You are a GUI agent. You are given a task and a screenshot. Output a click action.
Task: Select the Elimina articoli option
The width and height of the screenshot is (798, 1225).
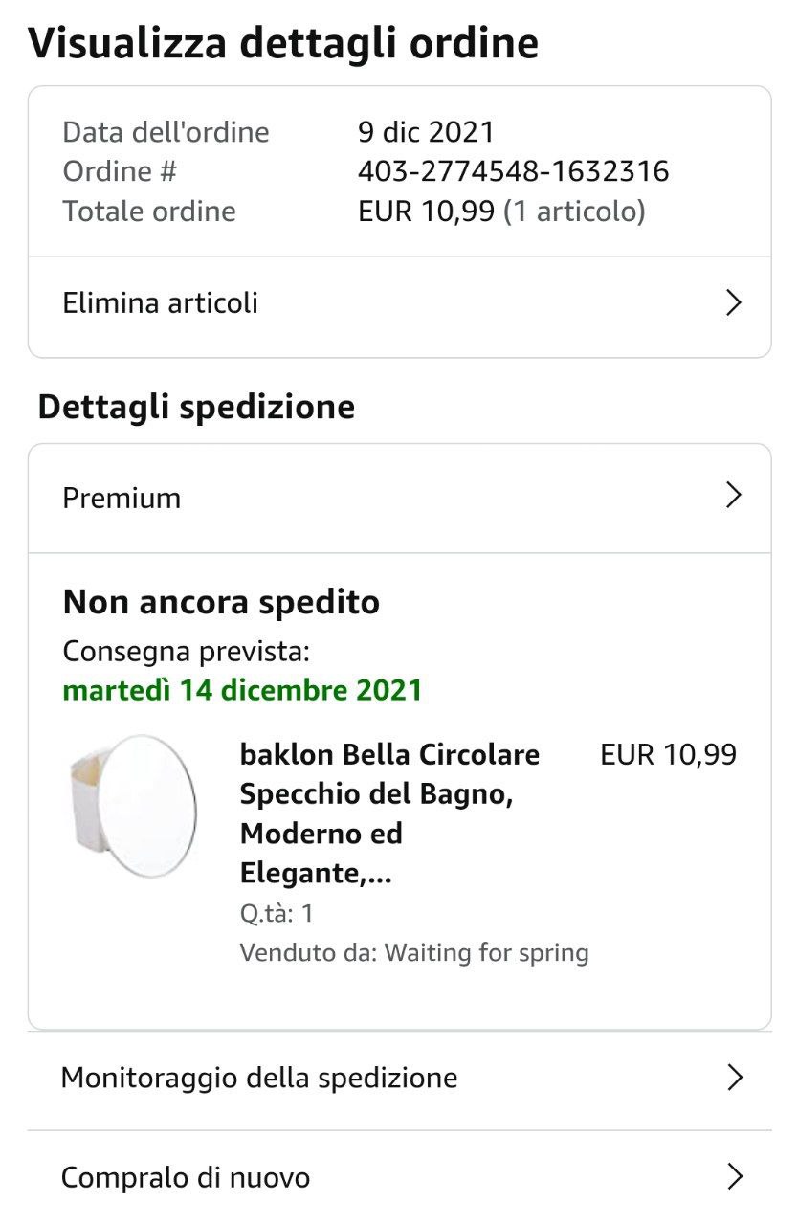coord(161,303)
